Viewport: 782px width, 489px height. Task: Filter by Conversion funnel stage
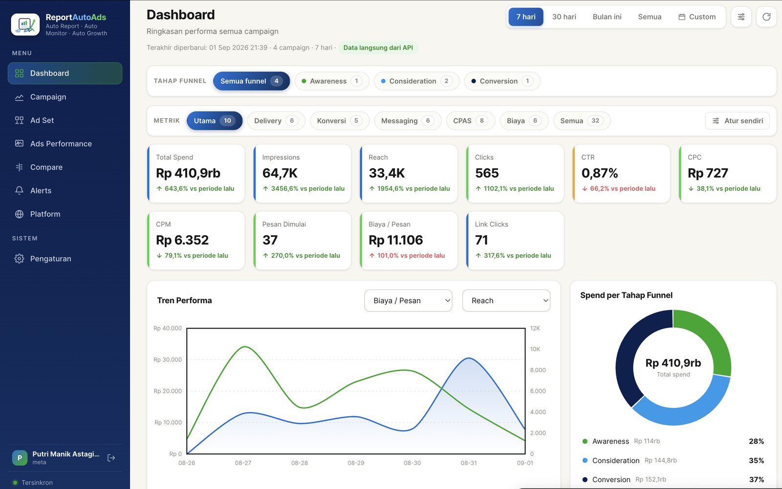click(502, 81)
